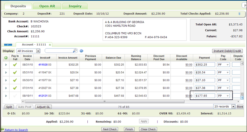This screenshot has height=132, width=247.
Task: Click the $302.25 payment field
Action: [205, 65]
